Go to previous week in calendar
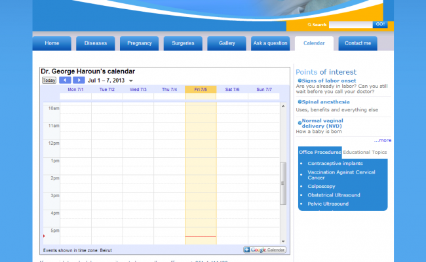 [65, 80]
